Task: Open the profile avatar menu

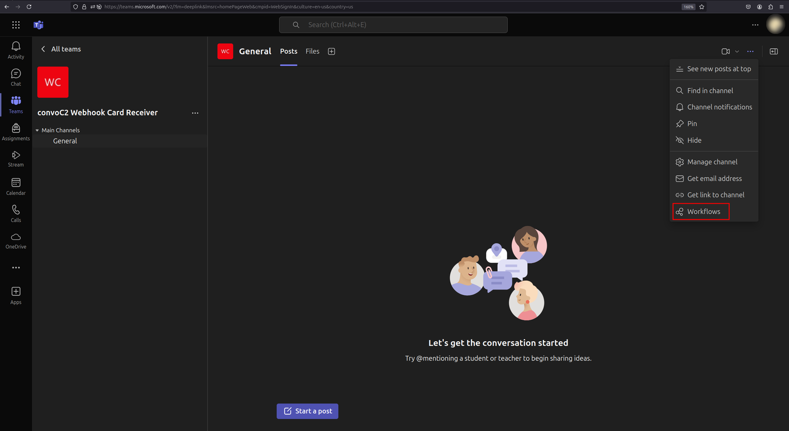Action: click(775, 25)
